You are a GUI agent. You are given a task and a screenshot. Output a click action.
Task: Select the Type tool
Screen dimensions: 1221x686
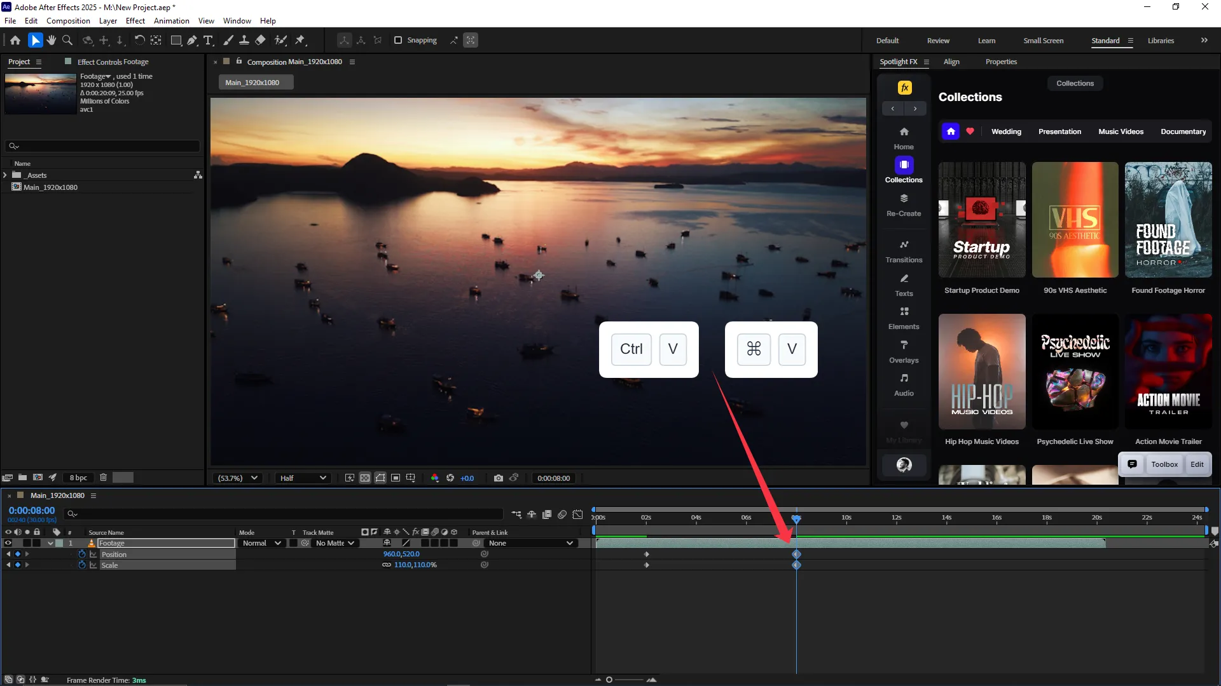tap(208, 40)
